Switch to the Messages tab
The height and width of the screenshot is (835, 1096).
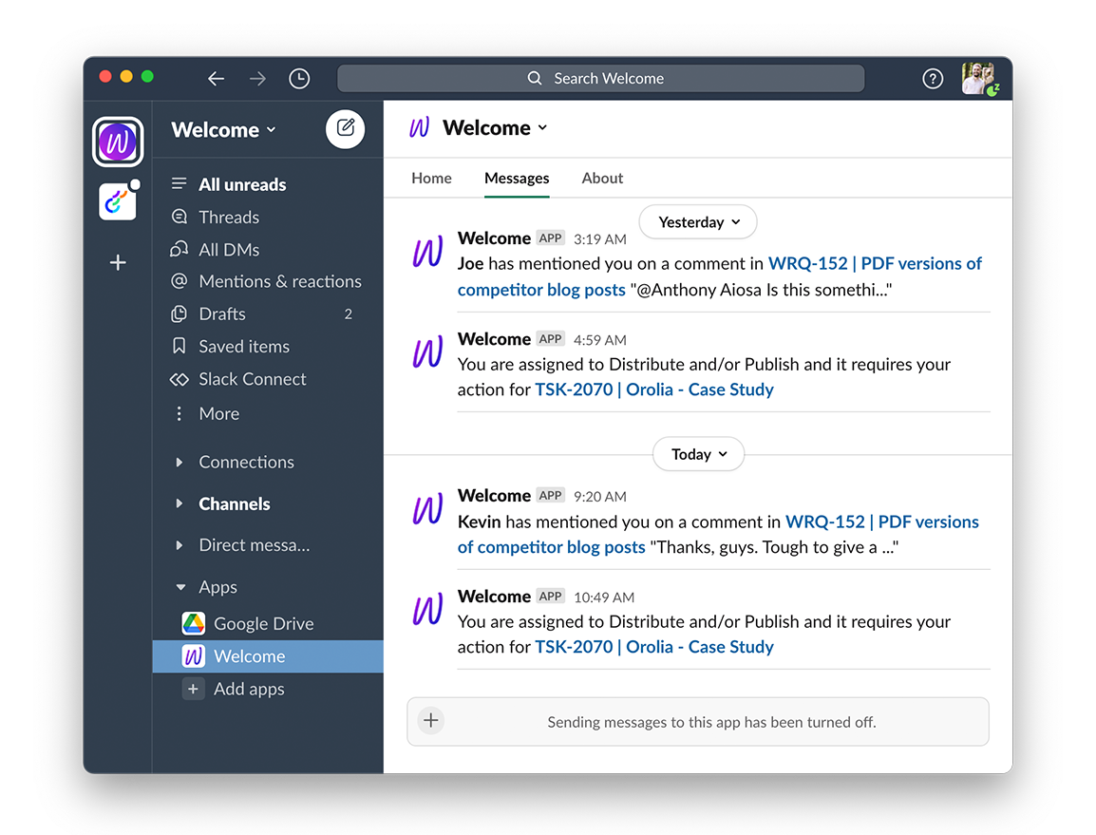coord(517,179)
